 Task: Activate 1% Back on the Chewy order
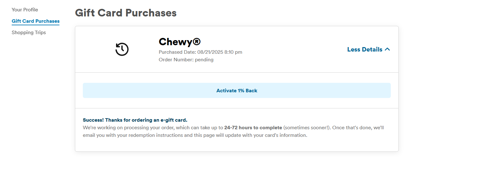pos(236,91)
